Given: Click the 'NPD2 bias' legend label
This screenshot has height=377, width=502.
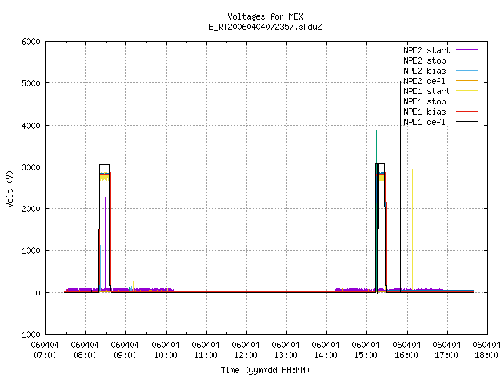Looking at the screenshot, I should (x=424, y=71).
